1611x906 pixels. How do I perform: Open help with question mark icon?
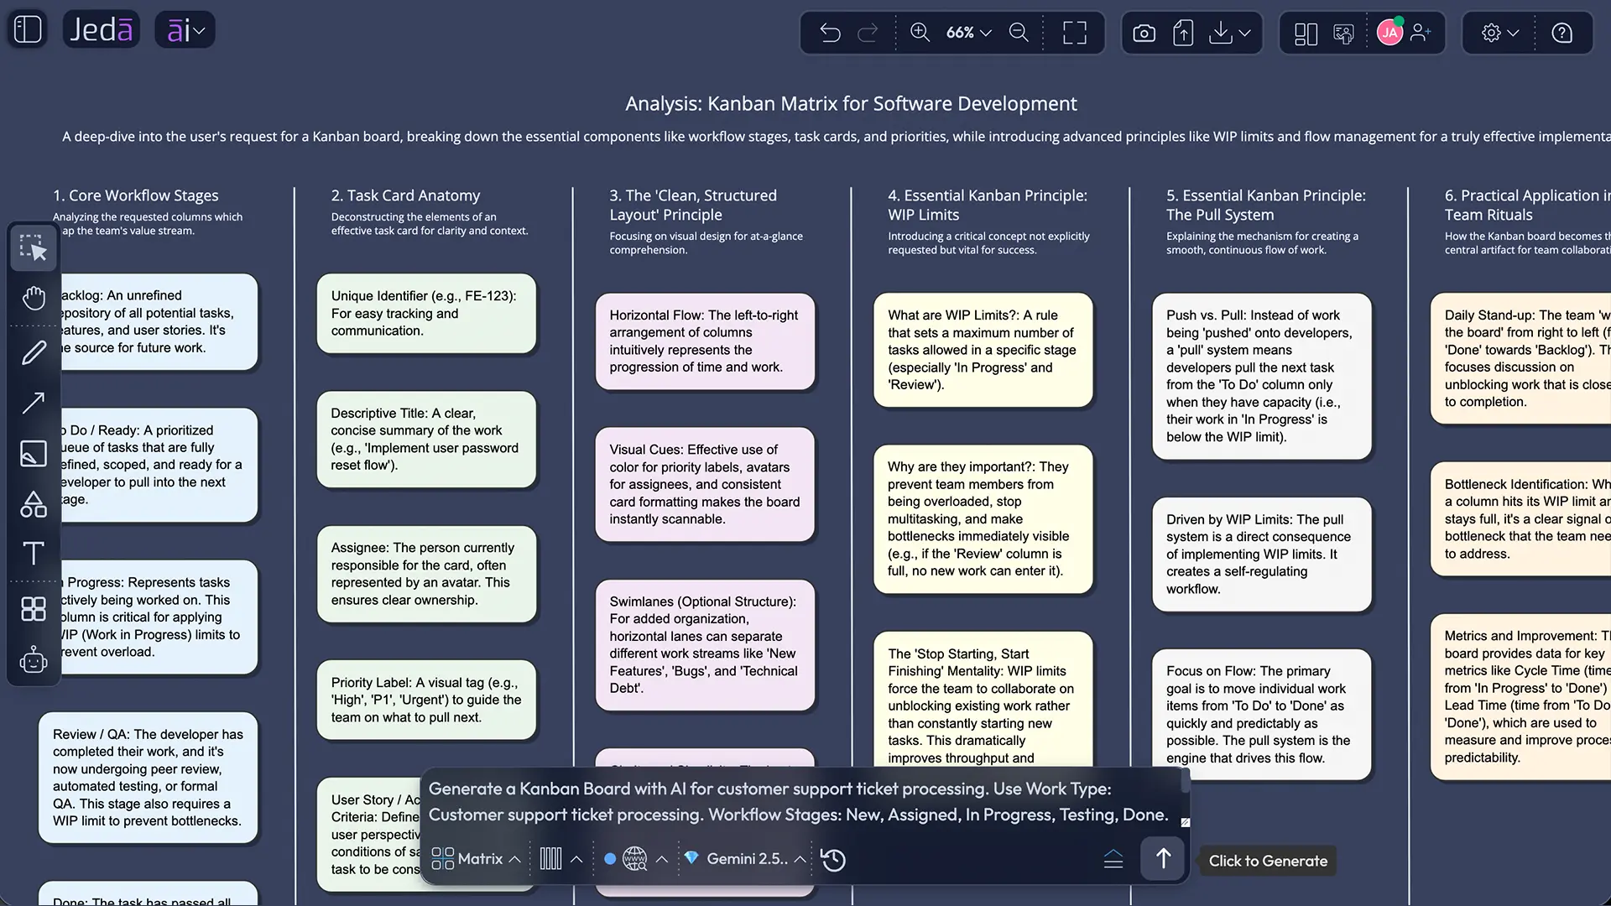pyautogui.click(x=1561, y=33)
